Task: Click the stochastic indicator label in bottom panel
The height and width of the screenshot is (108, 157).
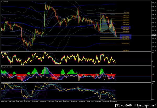Action: (8, 84)
